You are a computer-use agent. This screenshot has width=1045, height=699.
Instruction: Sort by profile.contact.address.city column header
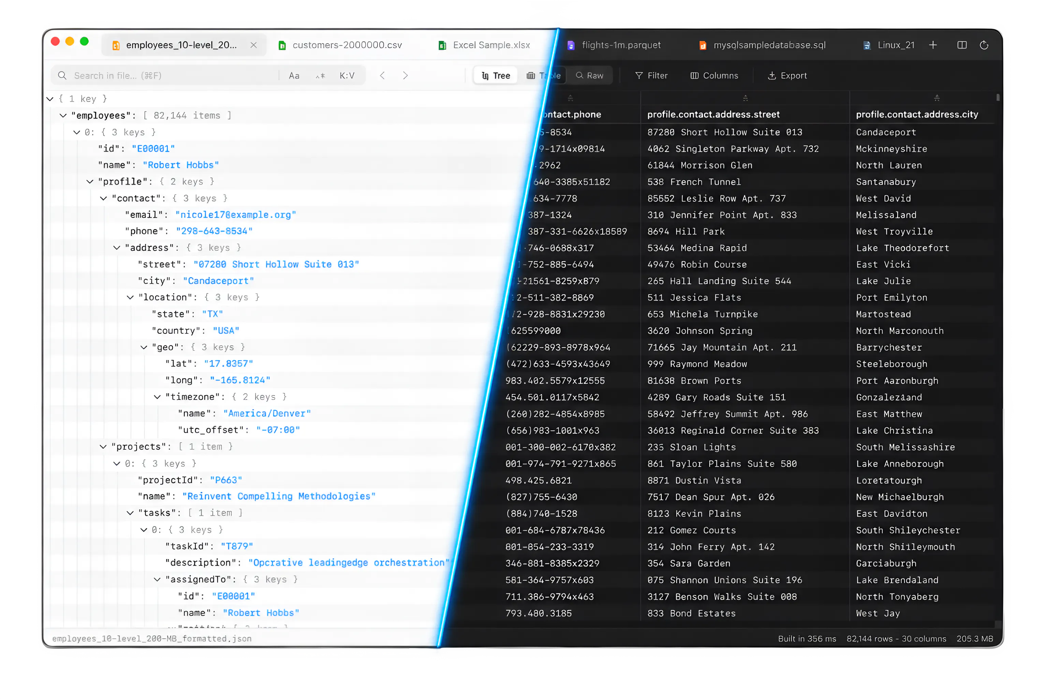[916, 114]
